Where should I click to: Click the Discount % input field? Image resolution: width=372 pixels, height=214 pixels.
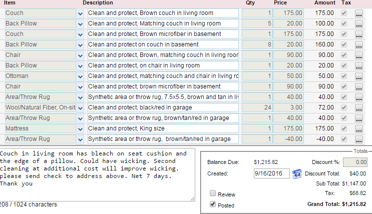[x=356, y=162]
